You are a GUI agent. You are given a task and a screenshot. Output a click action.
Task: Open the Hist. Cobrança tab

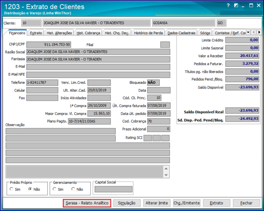coord(88,33)
